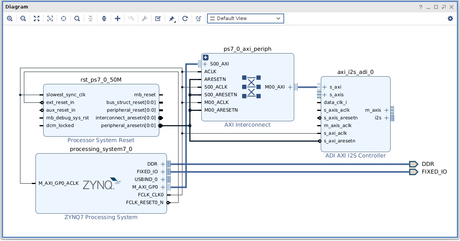Image resolution: width=460 pixels, height=241 pixels.
Task: Click the Validate Design checkmark icon
Action: point(158,18)
